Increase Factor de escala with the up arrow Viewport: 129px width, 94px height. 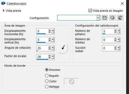(49, 56)
